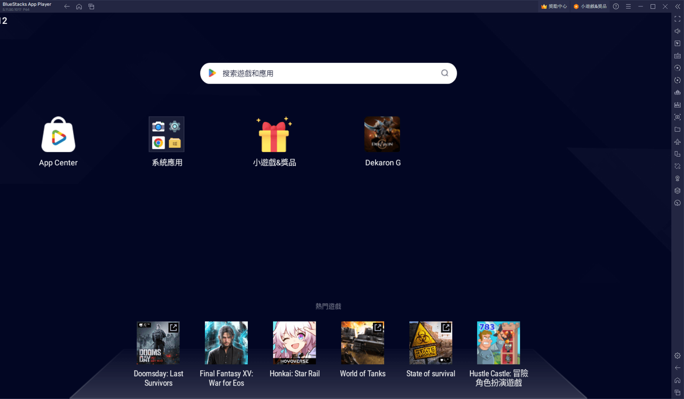Image resolution: width=684 pixels, height=399 pixels.
Task: Click the speedometer performance icon
Action: [677, 203]
